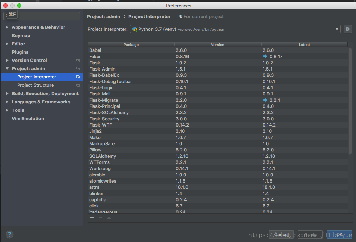Select the Werkzeug package row
Screen dimensions: 356x242
218,168
